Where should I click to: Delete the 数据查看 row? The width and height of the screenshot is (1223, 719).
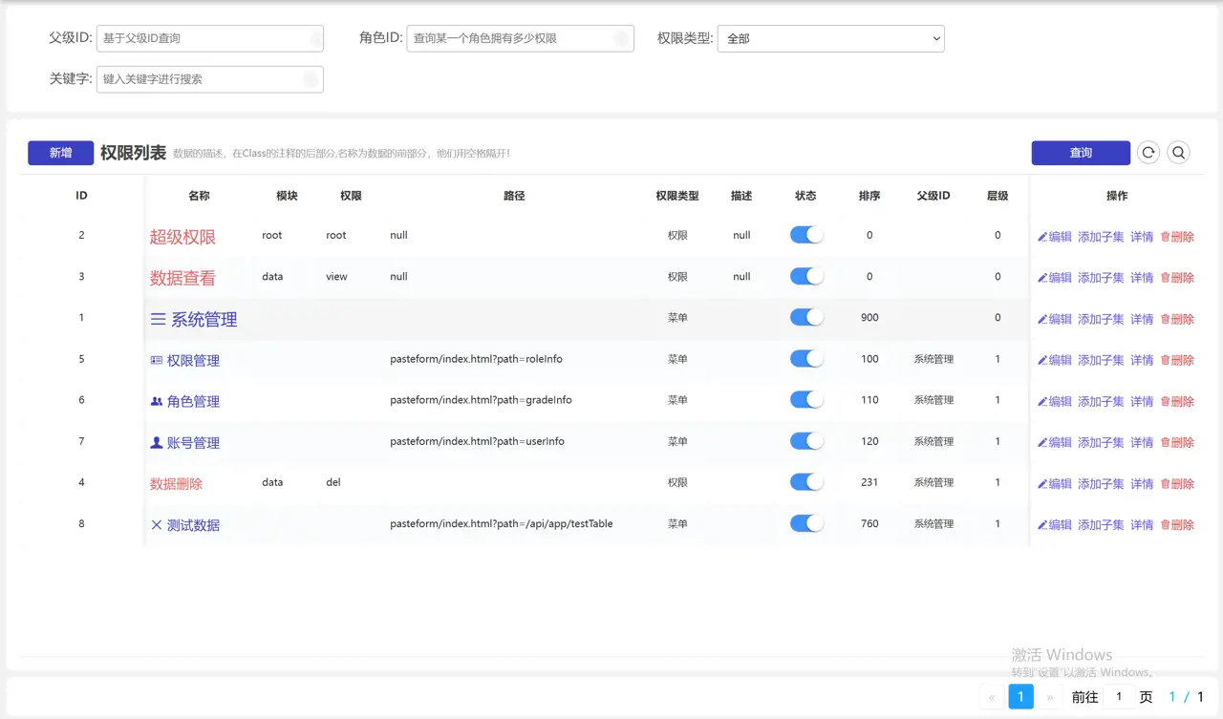point(1177,278)
